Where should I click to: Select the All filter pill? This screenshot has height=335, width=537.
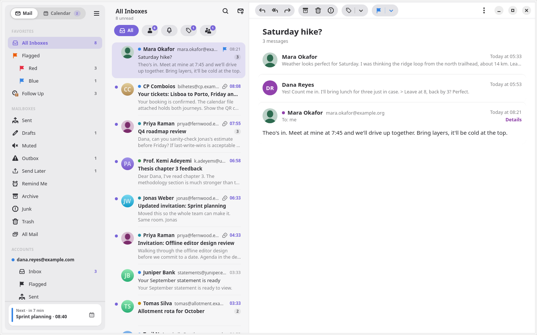coord(126,31)
